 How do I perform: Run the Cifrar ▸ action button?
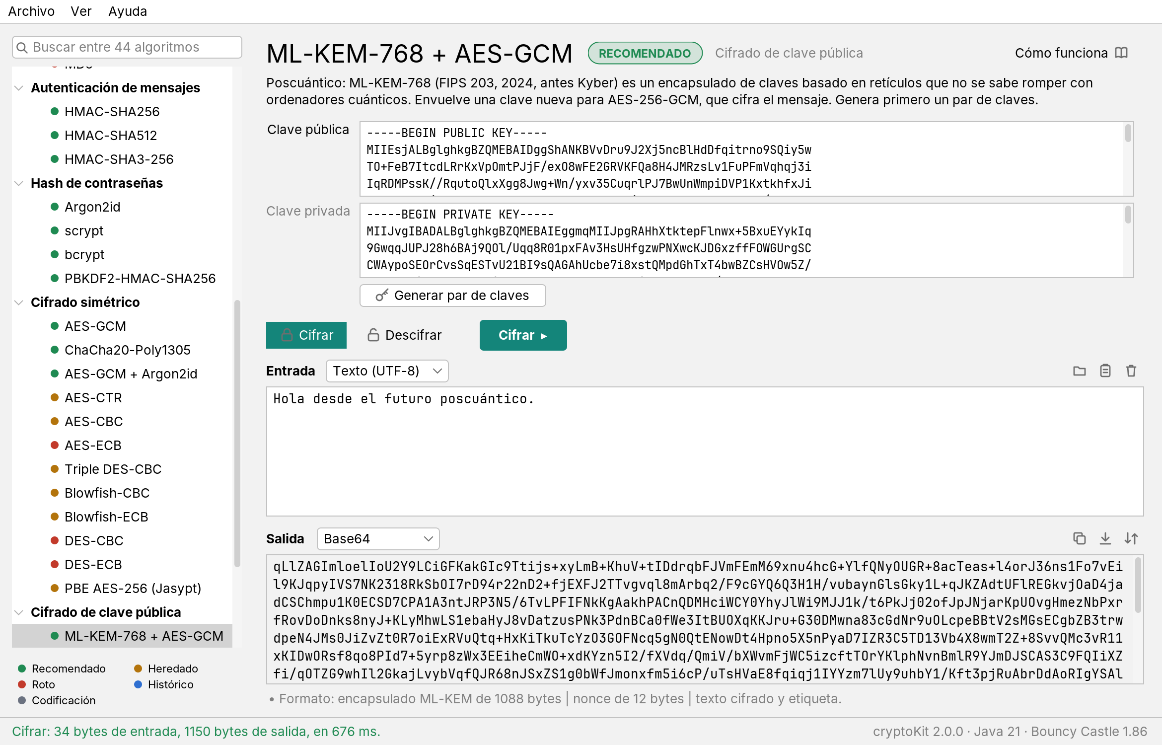click(523, 335)
